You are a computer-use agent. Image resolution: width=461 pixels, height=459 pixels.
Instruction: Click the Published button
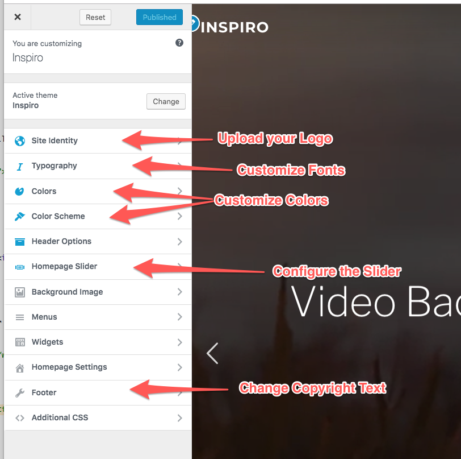160,17
